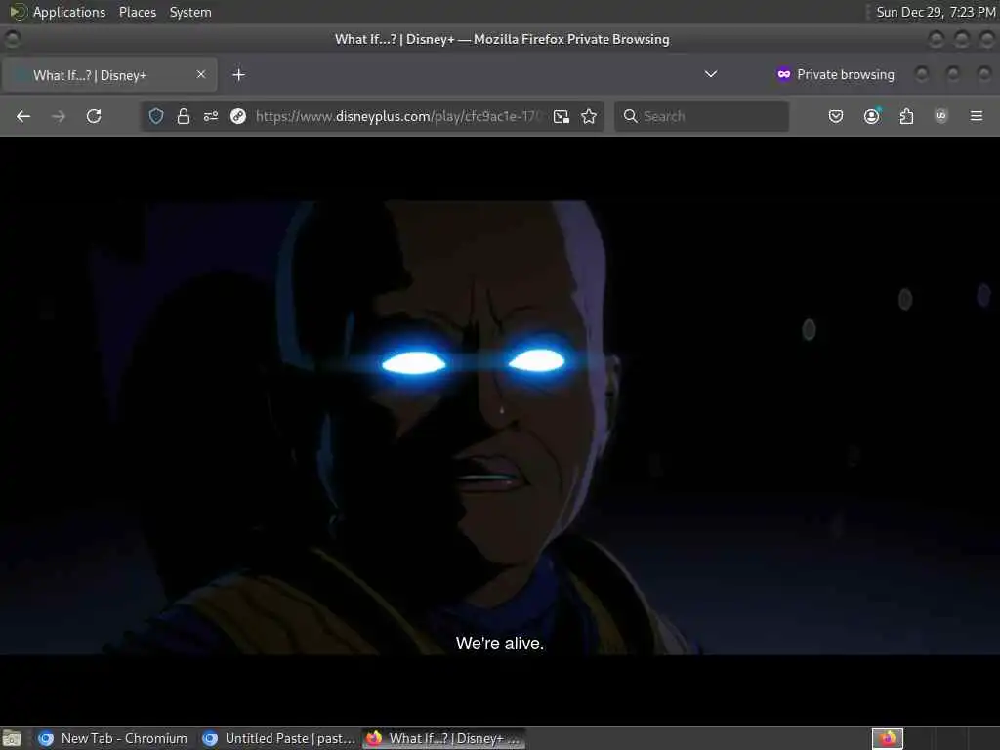The image size is (1000, 750).
Task: Open Firefox application hamburger menu
Action: tap(977, 116)
